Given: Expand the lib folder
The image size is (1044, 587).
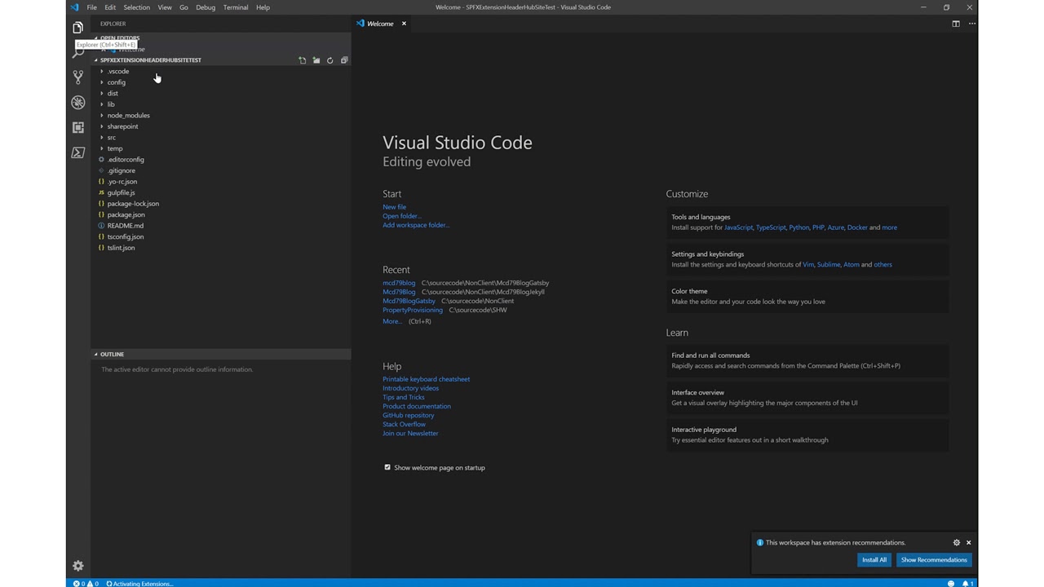Looking at the screenshot, I should (111, 104).
